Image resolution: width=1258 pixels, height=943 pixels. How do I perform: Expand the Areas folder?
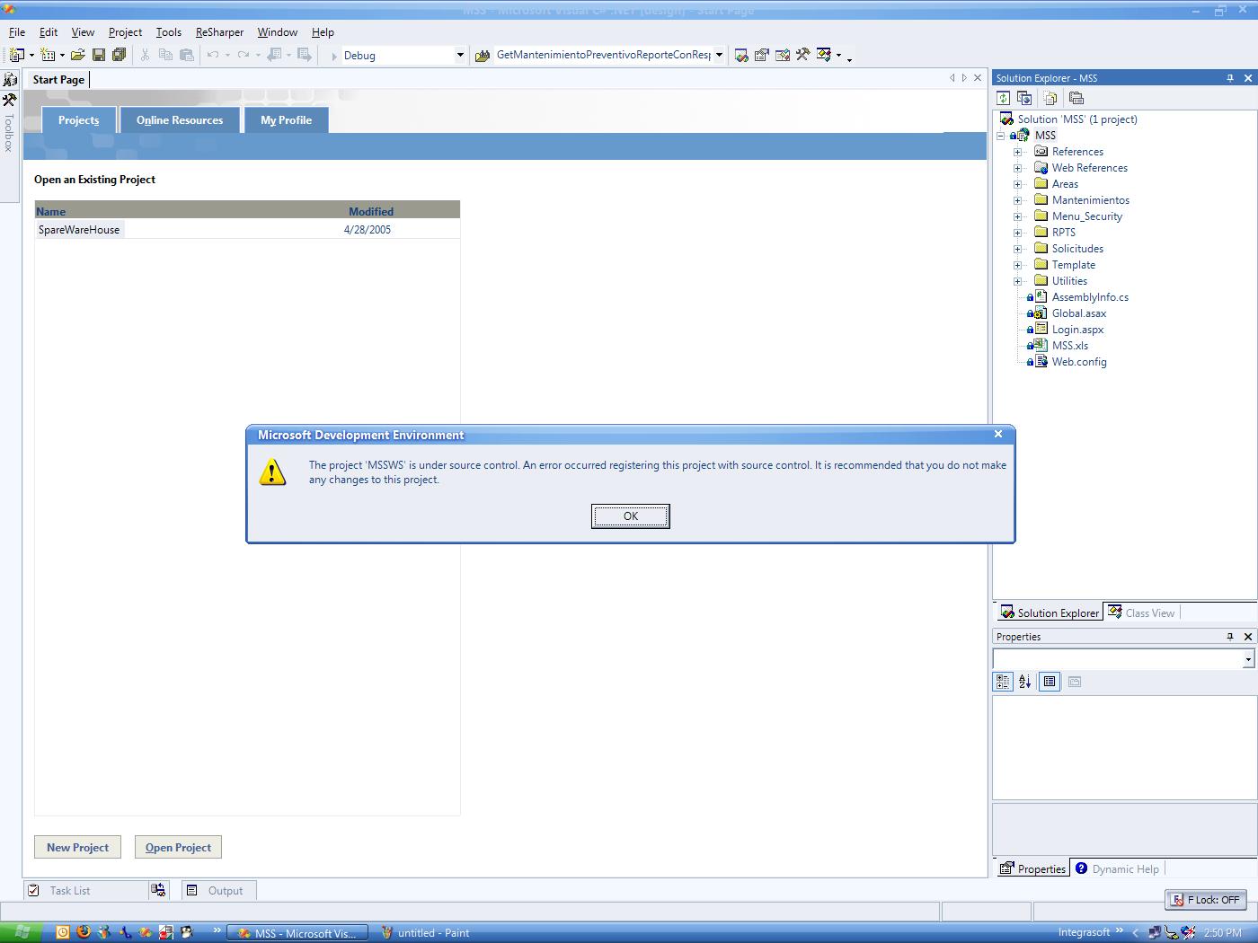pyautogui.click(x=1018, y=184)
